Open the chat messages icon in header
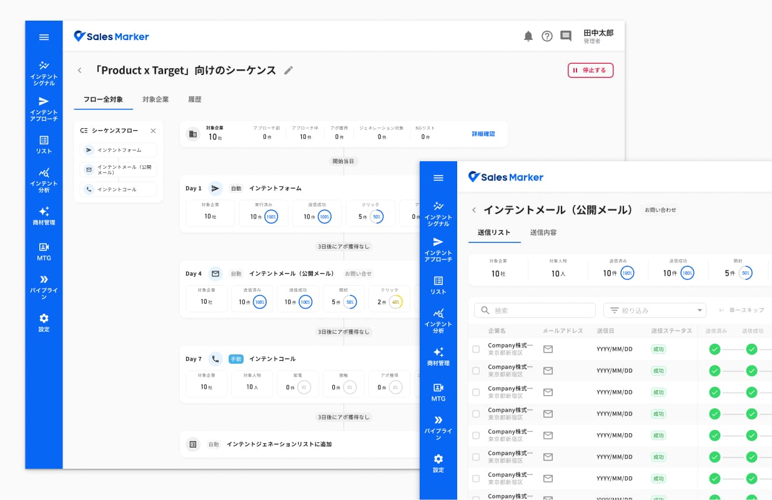The image size is (772, 500). coord(566,36)
